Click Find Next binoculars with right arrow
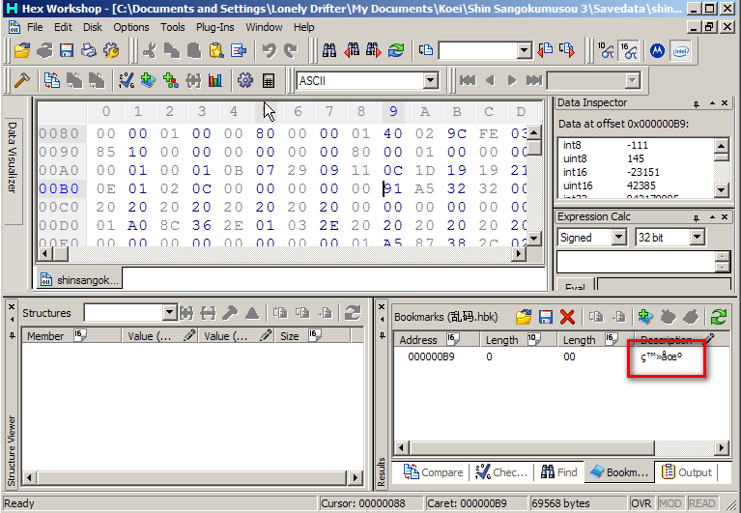This screenshot has width=741, height=513. [373, 50]
